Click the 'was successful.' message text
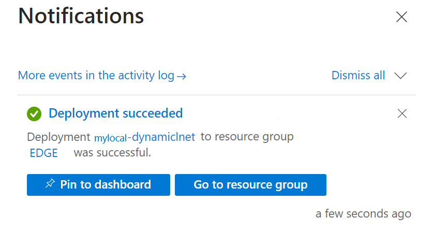The image size is (433, 231). (112, 153)
